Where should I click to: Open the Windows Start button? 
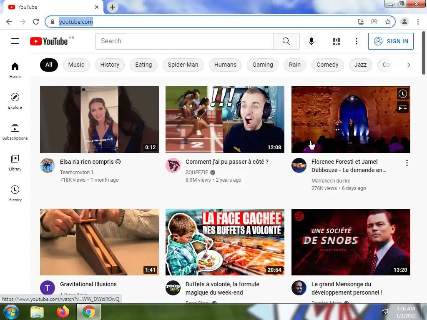pos(11,312)
